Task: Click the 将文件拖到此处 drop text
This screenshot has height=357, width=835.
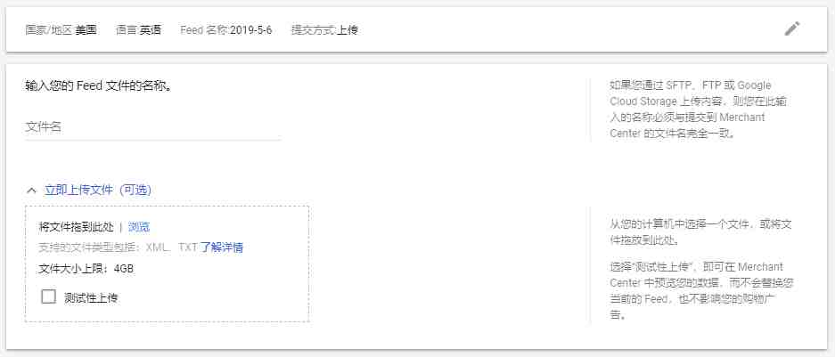Action: (77, 227)
